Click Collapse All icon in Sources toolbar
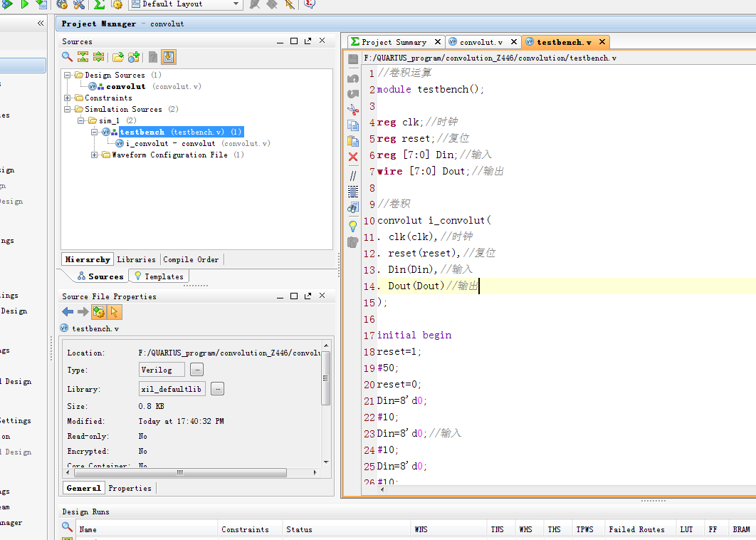The width and height of the screenshot is (756, 540). (x=83, y=57)
